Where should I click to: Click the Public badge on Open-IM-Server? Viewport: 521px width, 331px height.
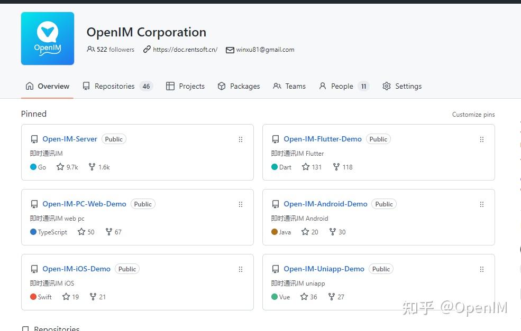(x=114, y=139)
